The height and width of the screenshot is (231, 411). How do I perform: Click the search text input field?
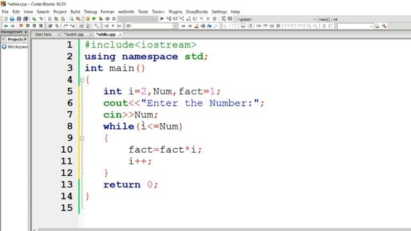tap(153, 26)
